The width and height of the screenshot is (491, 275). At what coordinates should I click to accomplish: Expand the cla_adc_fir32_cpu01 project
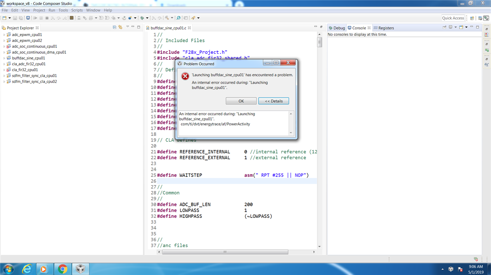pos(4,64)
